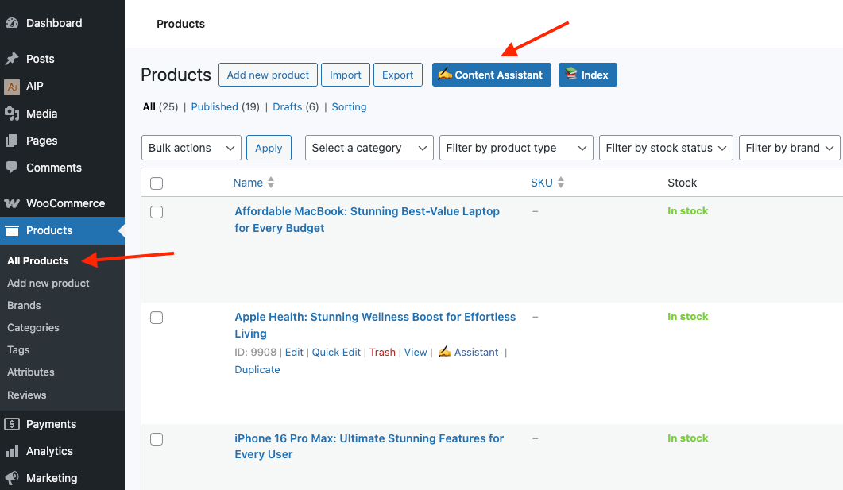Sort products by the Name column

point(248,183)
